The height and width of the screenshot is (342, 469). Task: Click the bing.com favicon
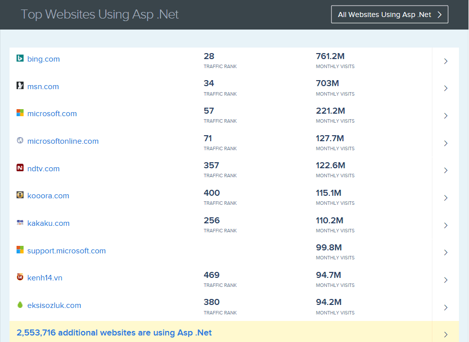[20, 59]
